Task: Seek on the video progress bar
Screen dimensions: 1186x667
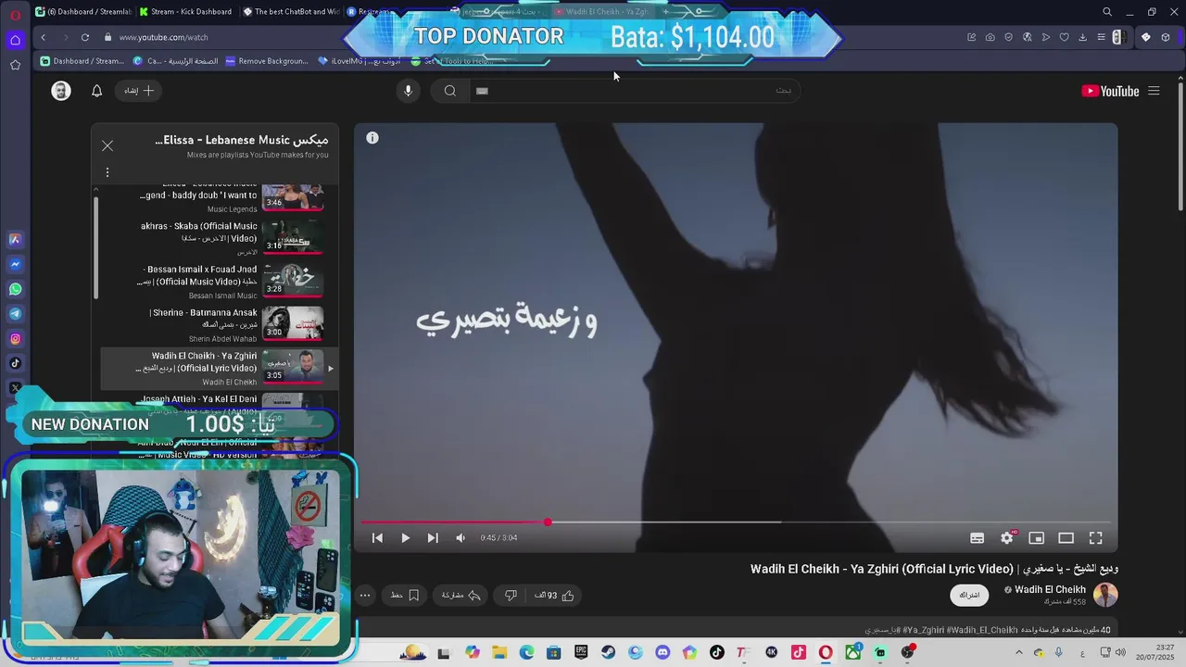Action: coord(737,522)
